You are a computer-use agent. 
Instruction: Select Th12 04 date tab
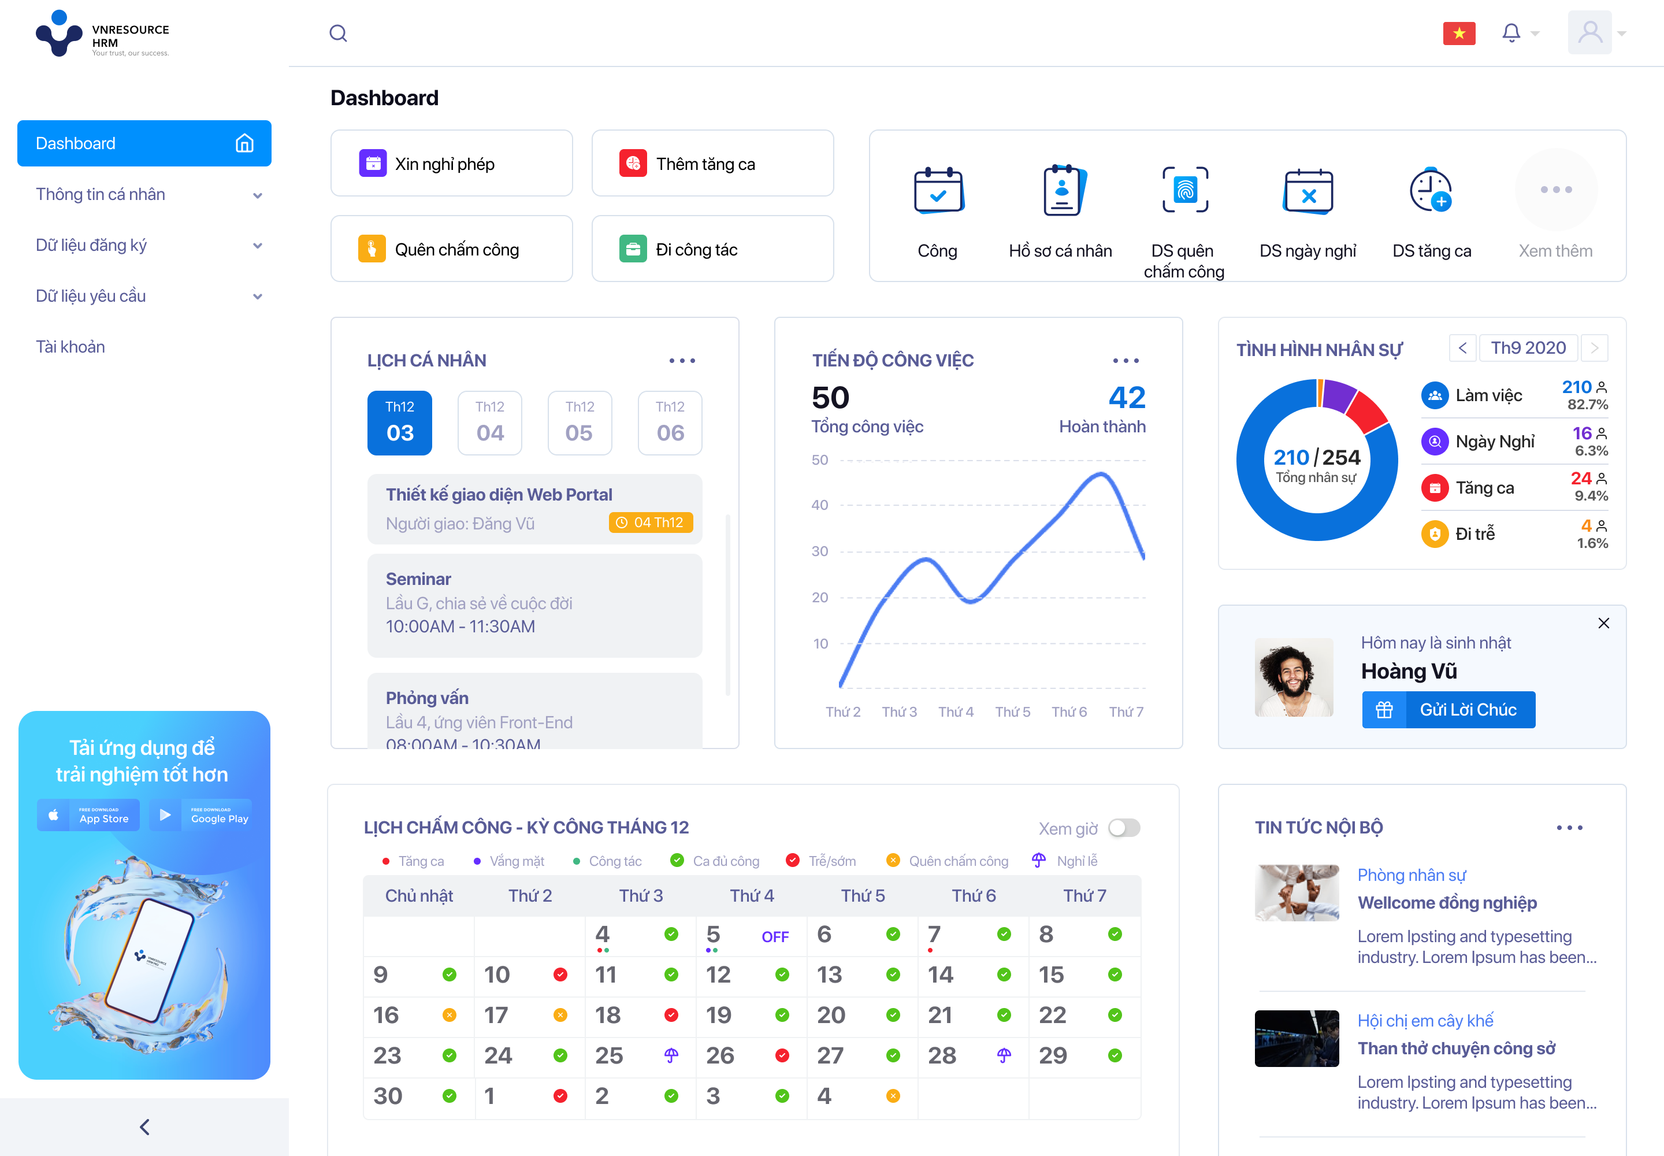pyautogui.click(x=489, y=423)
